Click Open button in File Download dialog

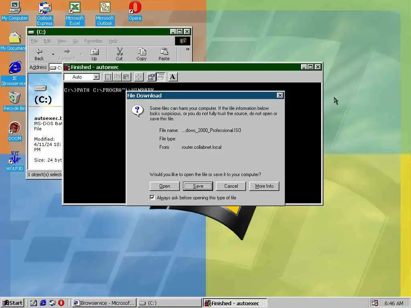165,186
